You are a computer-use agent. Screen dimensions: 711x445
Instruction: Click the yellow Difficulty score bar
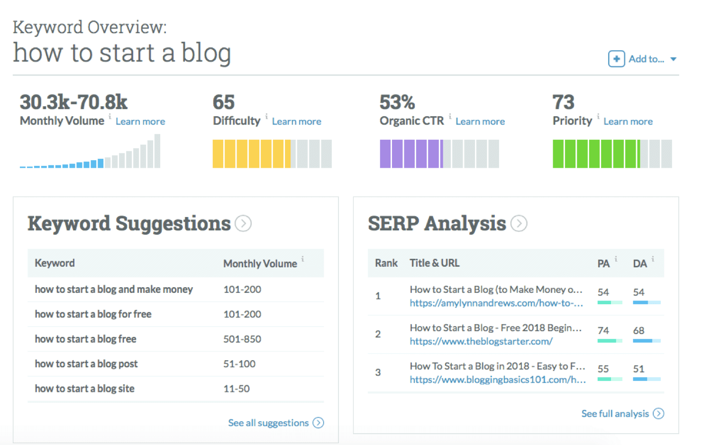[272, 154]
